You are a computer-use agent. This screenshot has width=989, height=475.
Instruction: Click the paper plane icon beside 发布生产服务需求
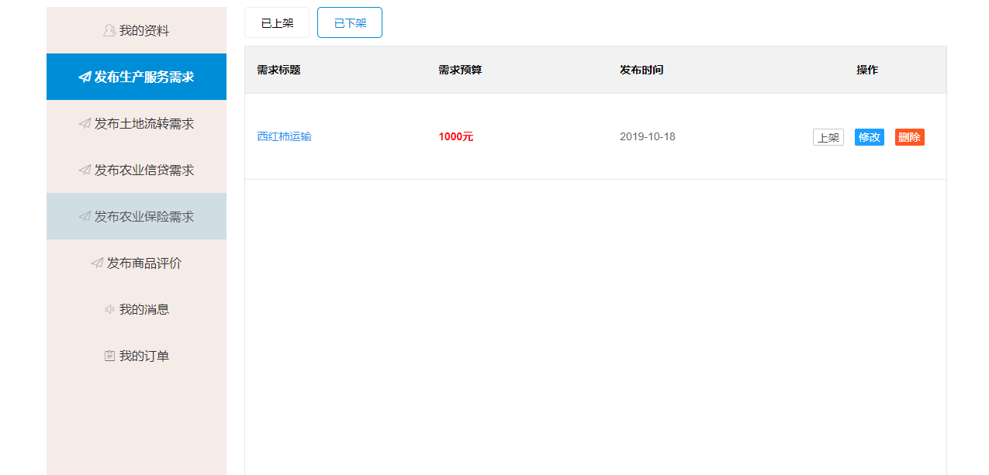[x=85, y=77]
